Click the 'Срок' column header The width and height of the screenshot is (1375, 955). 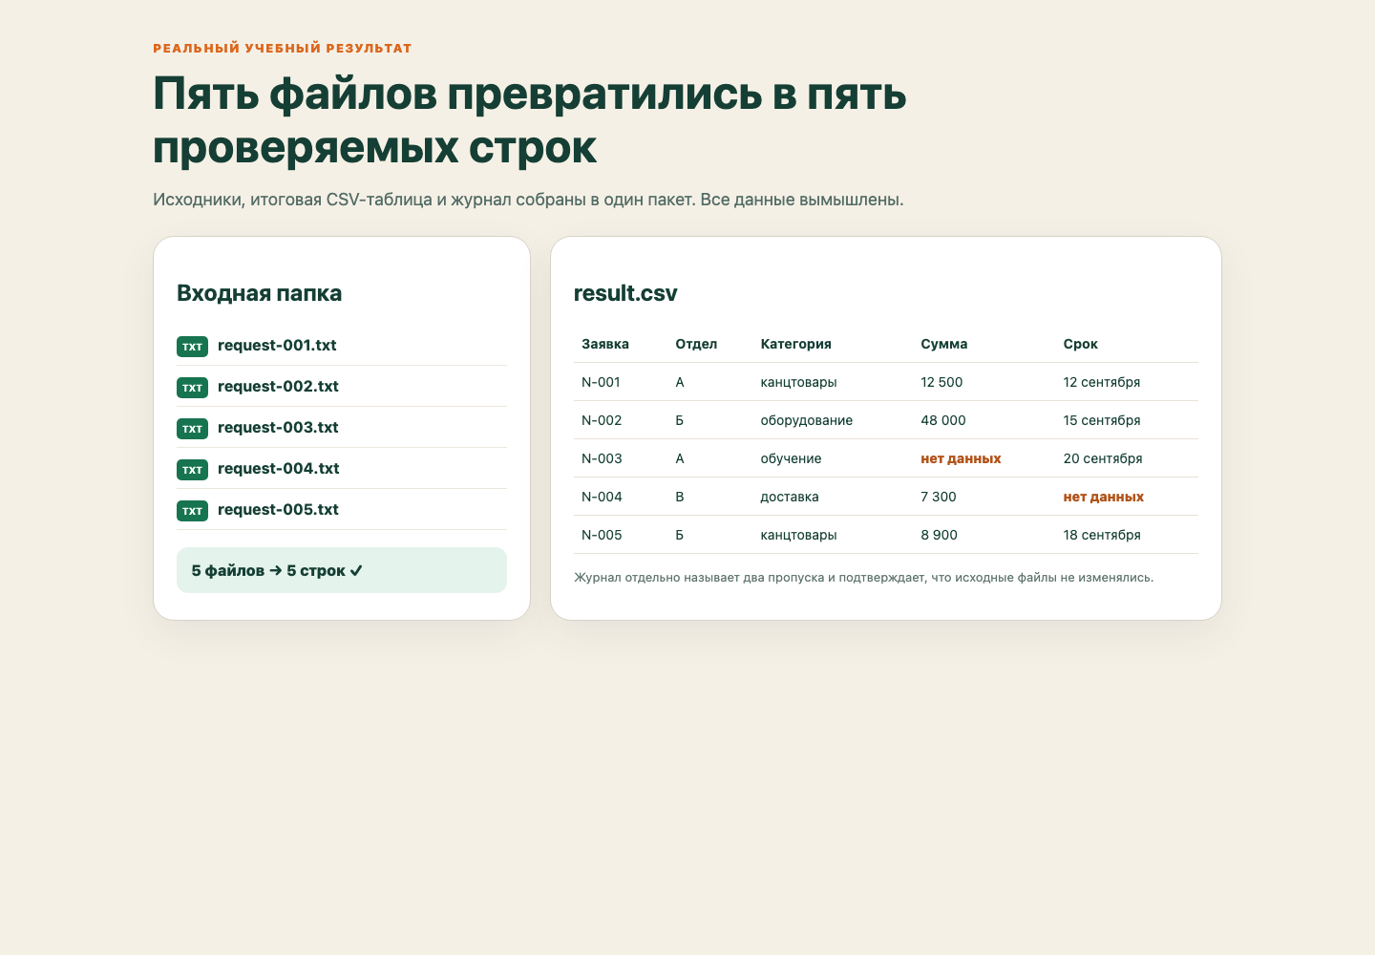tap(1081, 344)
